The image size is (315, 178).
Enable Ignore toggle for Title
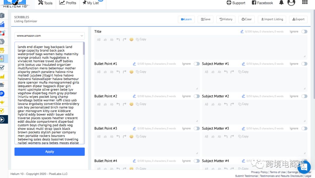tap(304, 31)
